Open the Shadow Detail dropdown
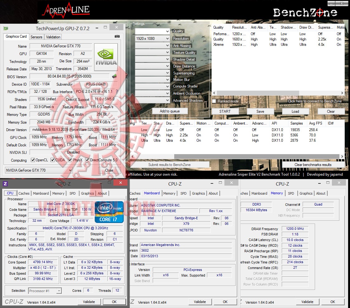350x308 pixels. (152, 59)
